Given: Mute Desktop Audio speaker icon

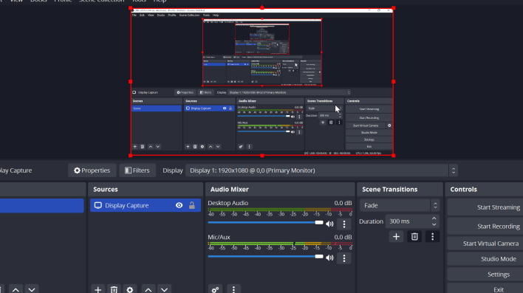Looking at the screenshot, I should coord(329,224).
